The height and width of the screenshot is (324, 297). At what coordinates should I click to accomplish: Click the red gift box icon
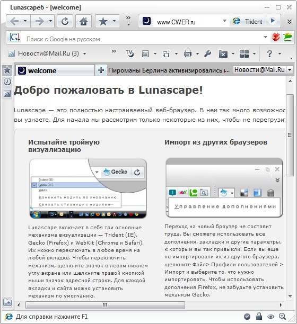pos(276,38)
